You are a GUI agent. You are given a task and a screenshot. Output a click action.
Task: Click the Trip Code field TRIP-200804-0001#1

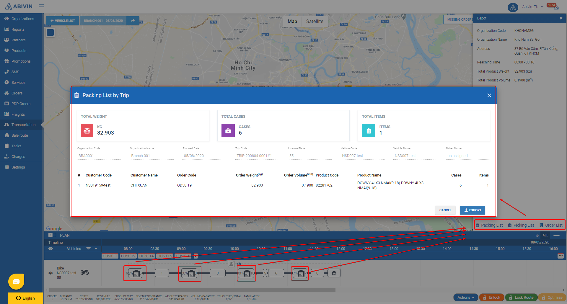click(257, 156)
